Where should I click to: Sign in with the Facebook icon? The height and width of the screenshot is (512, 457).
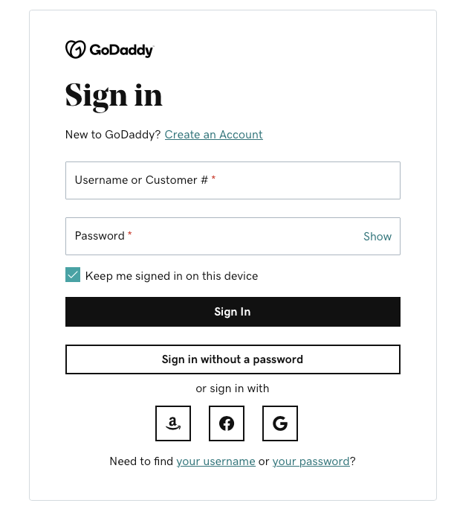(226, 423)
